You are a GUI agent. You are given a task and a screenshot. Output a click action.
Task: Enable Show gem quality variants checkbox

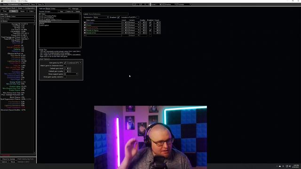click(x=65, y=77)
